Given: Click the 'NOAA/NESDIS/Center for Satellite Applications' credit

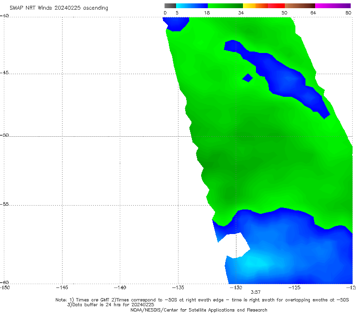Looking at the screenshot, I should pos(184,310).
